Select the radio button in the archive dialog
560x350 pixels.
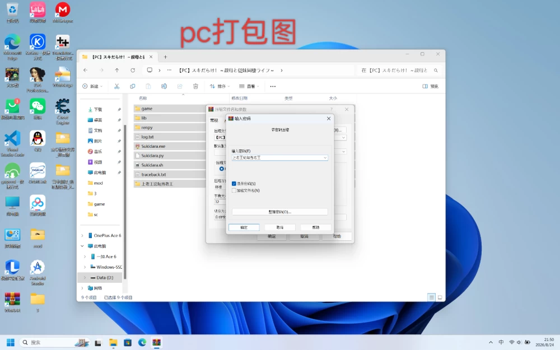coord(222,169)
